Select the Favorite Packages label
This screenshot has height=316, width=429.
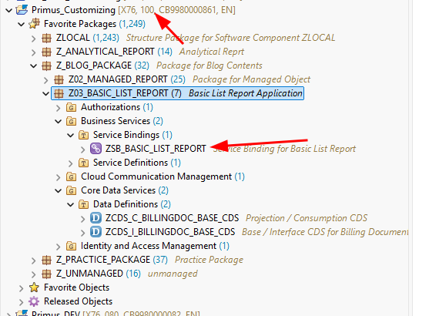pos(80,24)
